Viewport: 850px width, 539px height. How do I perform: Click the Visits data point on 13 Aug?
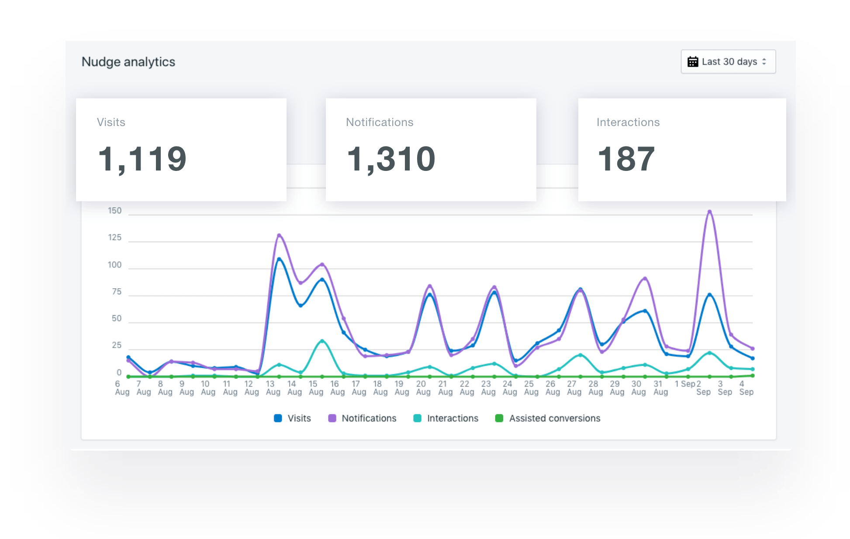click(x=279, y=259)
